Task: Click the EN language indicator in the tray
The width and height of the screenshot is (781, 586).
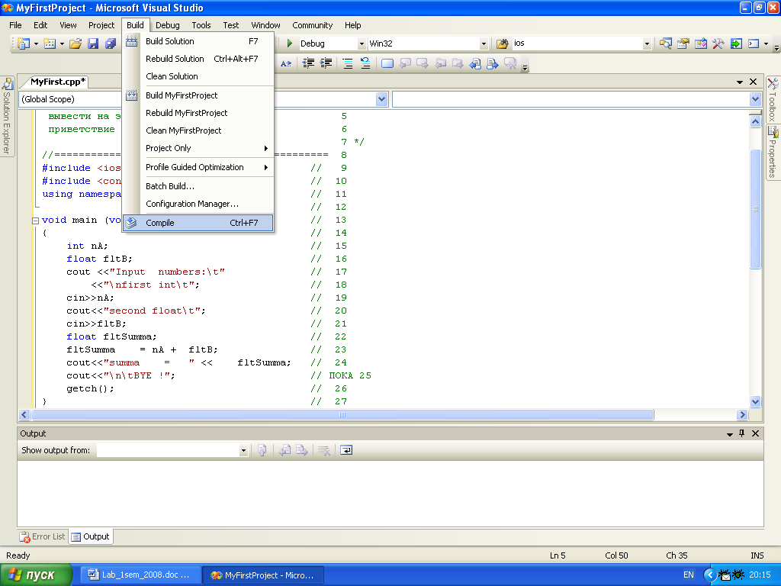Action: 689,575
